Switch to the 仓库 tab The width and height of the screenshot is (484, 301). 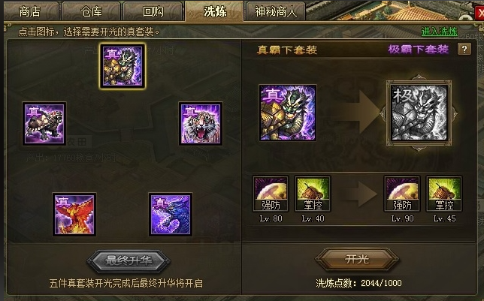(92, 11)
